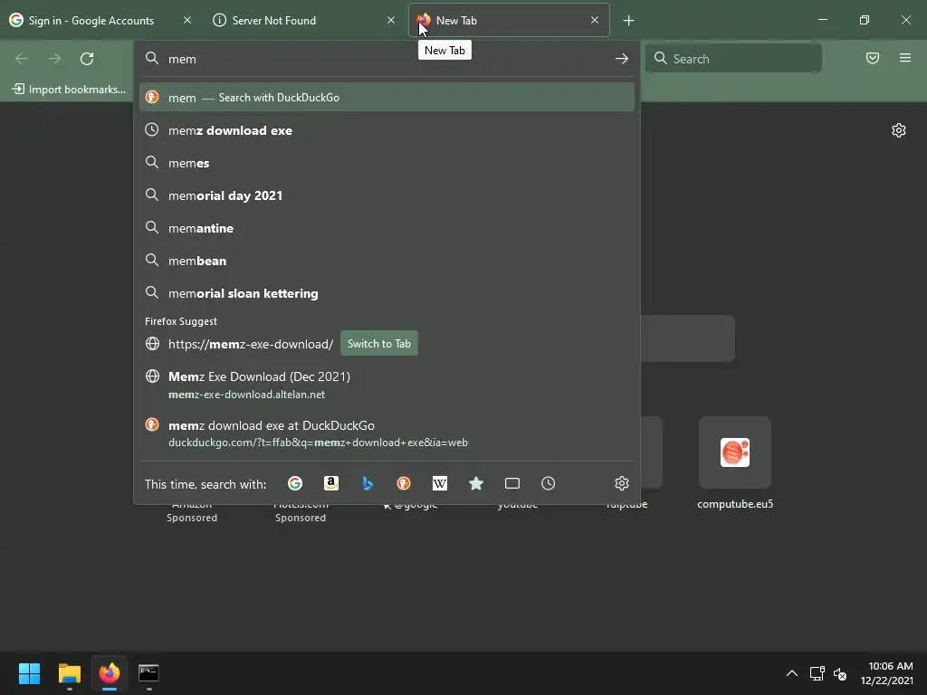
Task: Open File Explorer from taskbar
Action: (69, 673)
